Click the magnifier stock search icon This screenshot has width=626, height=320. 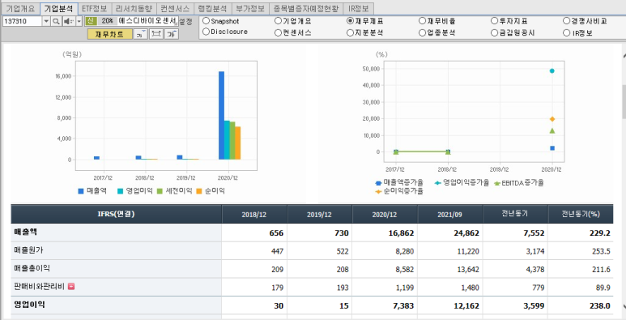57,21
